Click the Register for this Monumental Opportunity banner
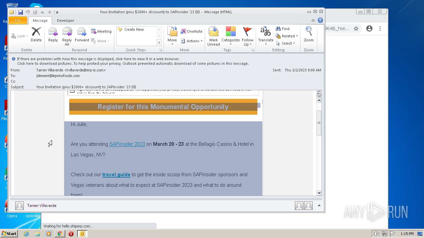This screenshot has height=238, width=424. tap(163, 107)
